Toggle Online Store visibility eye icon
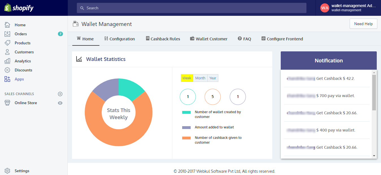This screenshot has width=381, height=175. [x=60, y=103]
